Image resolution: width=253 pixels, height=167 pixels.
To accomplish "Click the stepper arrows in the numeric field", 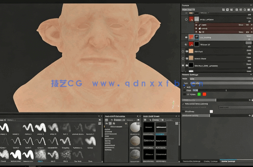I will (x=226, y=90).
